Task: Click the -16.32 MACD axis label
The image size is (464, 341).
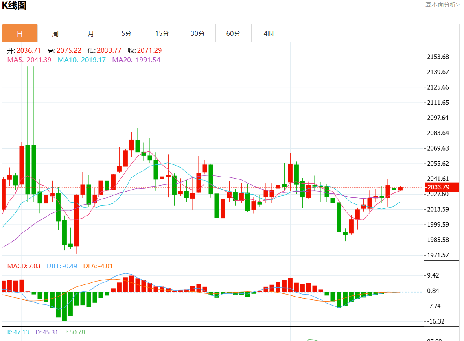Action: tap(436, 321)
